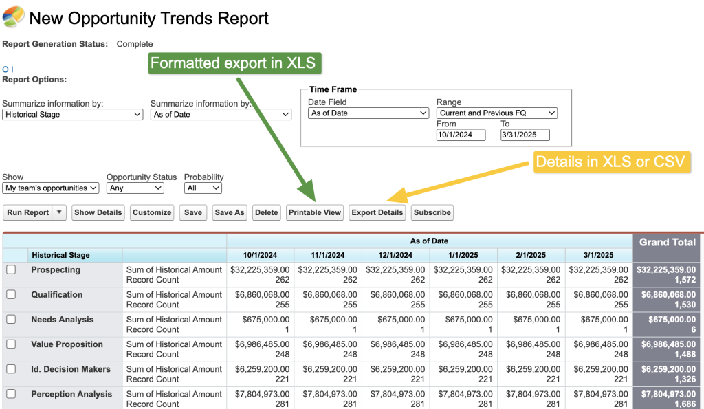
Task: Click the Grand Total header
Action: point(668,243)
